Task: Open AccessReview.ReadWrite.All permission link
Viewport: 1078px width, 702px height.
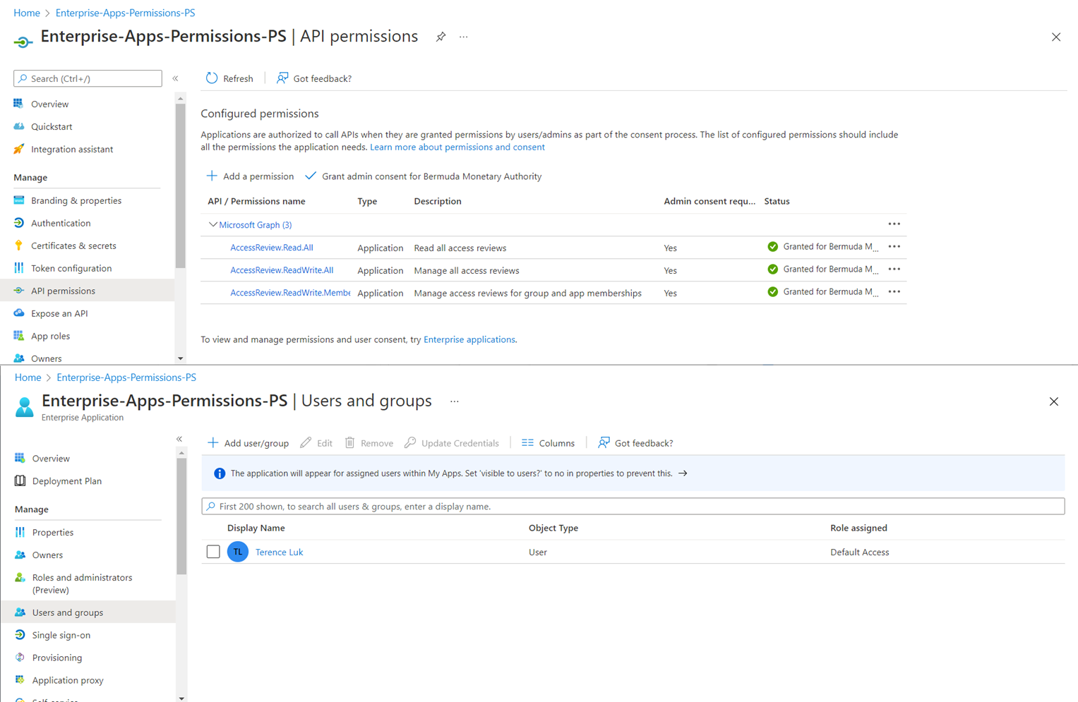Action: click(x=282, y=270)
